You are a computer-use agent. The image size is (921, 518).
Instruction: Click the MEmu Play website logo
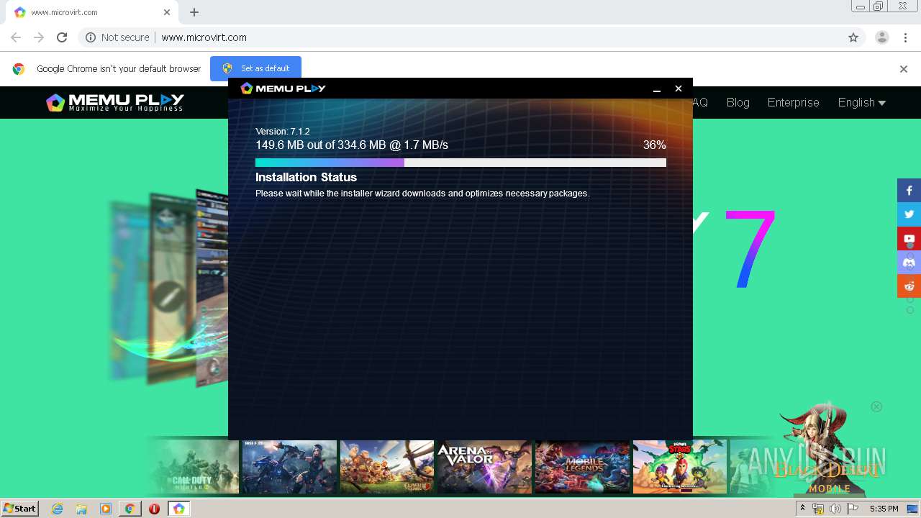click(x=115, y=102)
